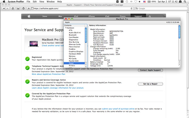
Task: Open More about AppleCare Protection Plan link
Action: (48, 74)
